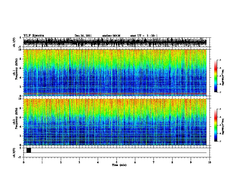Click time axis tick label "8"

(172, 162)
